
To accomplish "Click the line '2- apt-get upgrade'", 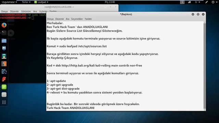I will [x=60, y=85].
